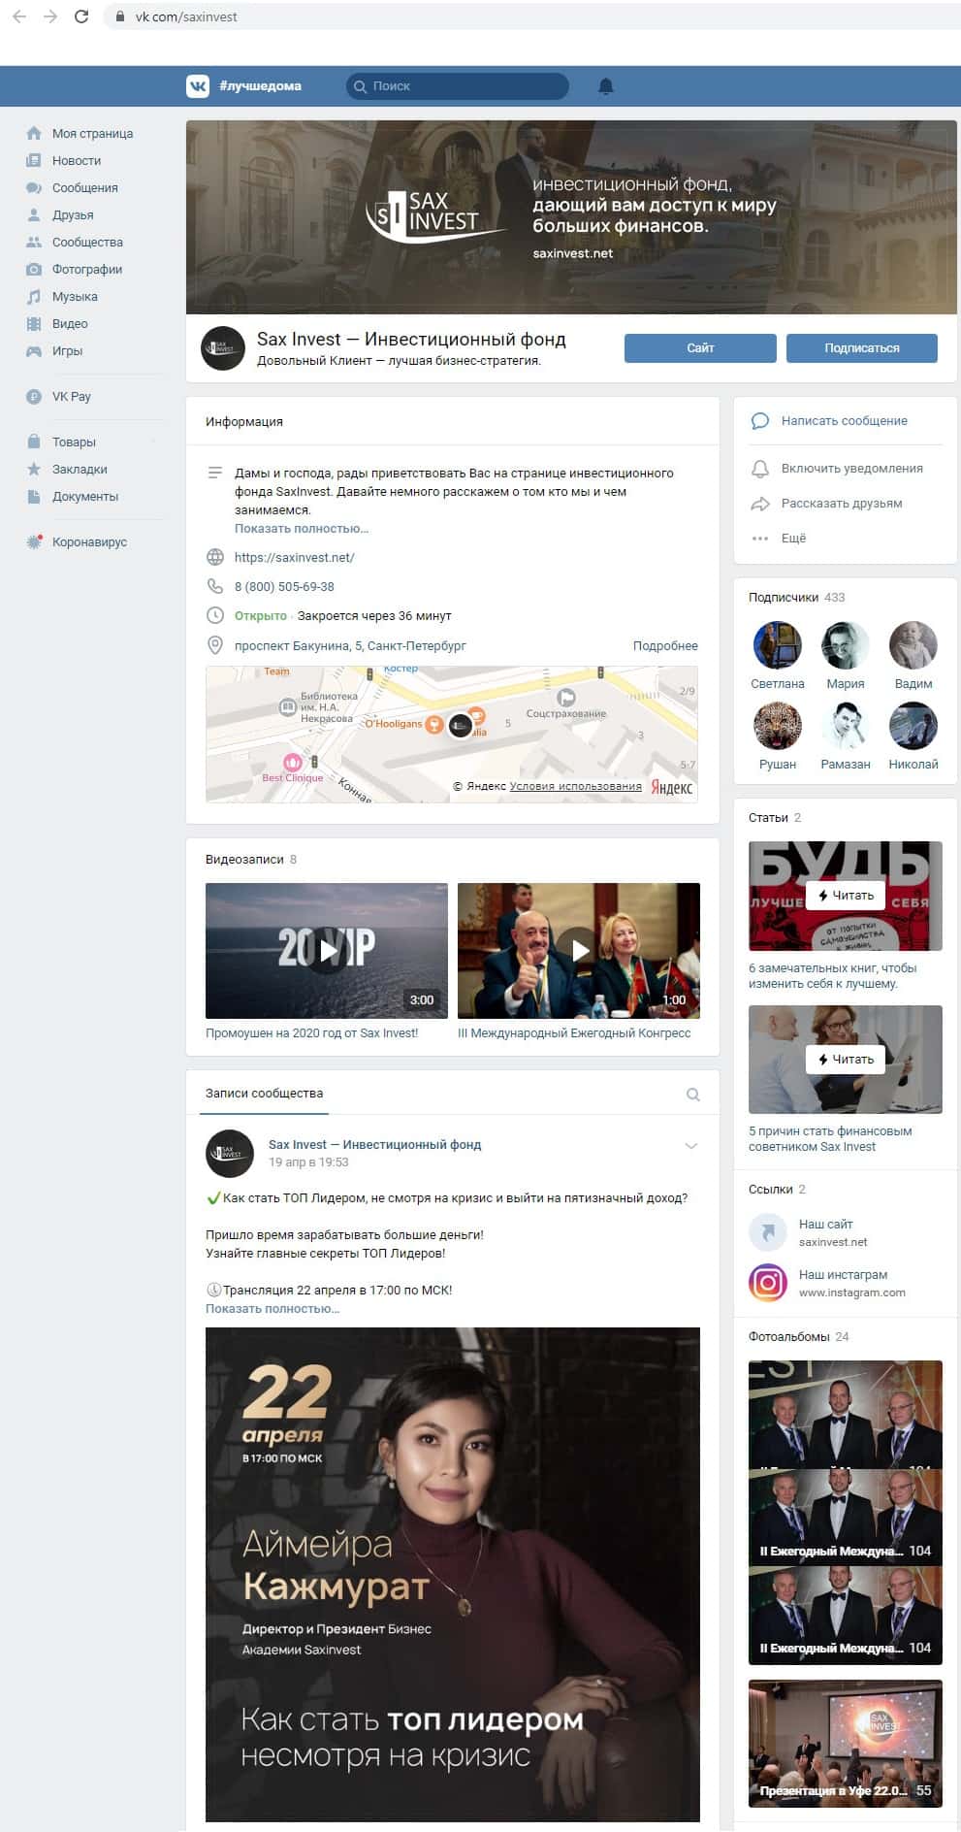
Task: Click Написать сообщение speech bubble icon
Action: click(x=760, y=421)
